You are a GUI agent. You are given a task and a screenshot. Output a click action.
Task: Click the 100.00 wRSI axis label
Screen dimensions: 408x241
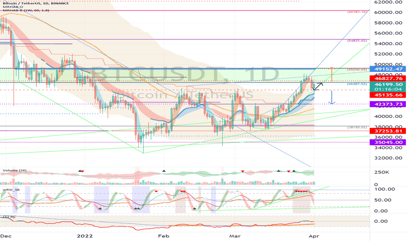point(384,189)
